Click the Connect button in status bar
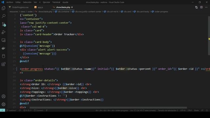Viewport: 210px width, 118px height. pos(39,110)
